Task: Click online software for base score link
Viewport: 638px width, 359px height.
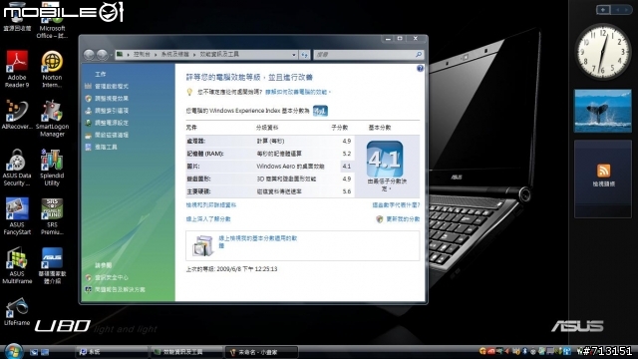Action: [257, 241]
